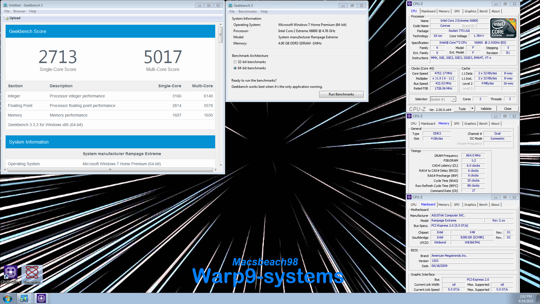Select 32-bit benchmarks radio button
This screenshot has height=304, width=540.
pyautogui.click(x=235, y=62)
